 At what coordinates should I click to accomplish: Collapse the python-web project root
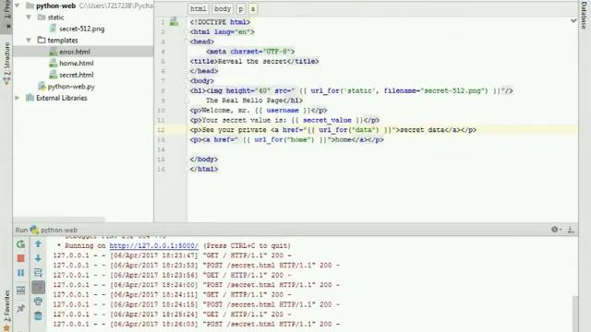tap(18, 6)
